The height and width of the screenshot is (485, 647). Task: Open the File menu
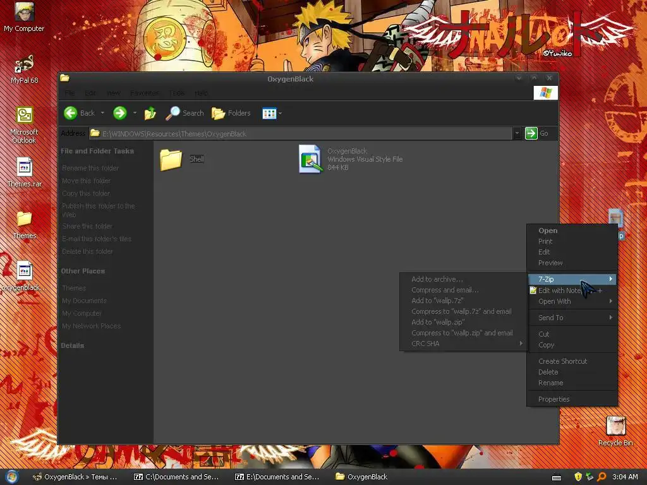point(70,93)
